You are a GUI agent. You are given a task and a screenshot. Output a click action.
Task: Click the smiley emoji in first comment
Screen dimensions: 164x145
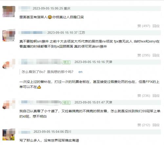[50, 17]
